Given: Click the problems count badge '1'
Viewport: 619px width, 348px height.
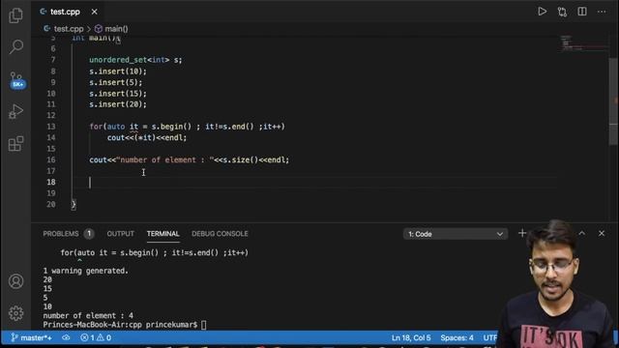Looking at the screenshot, I should pyautogui.click(x=89, y=234).
